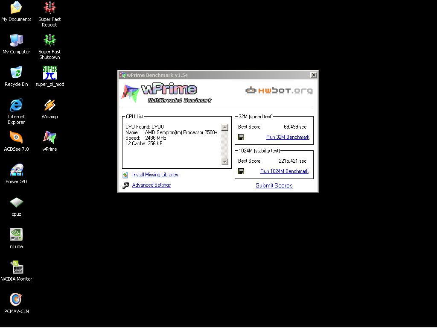437x328 pixels.
Task: Click the wPrime title bar icon
Action: click(x=122, y=75)
